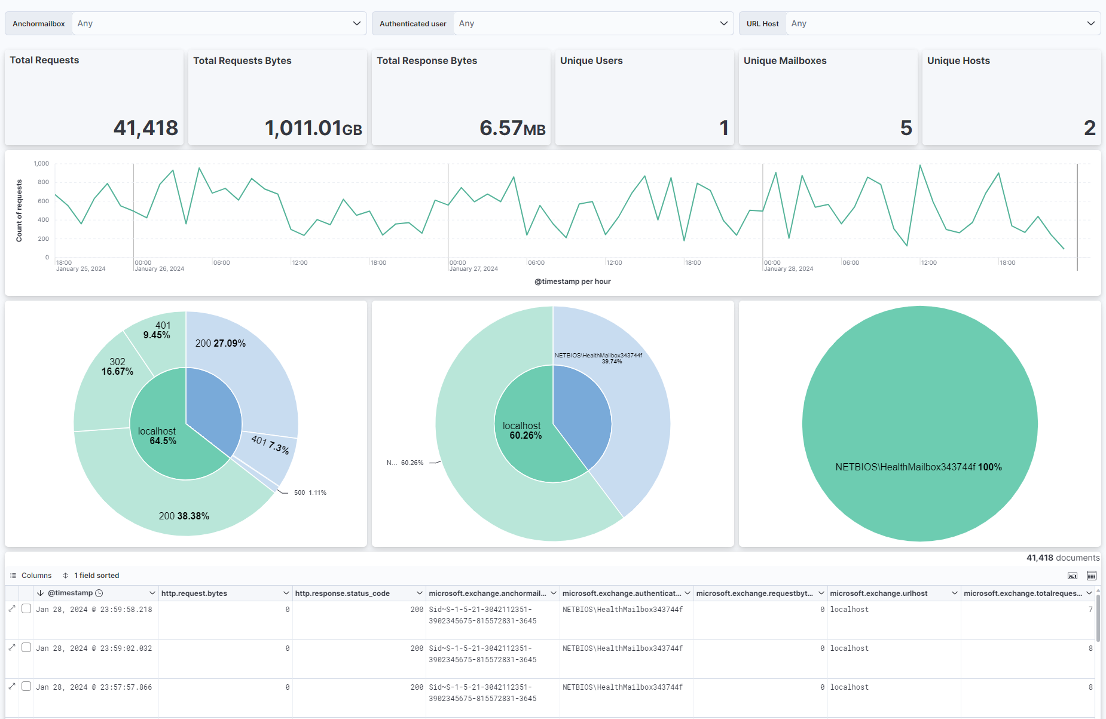Open the table display settings icon

(1092, 576)
